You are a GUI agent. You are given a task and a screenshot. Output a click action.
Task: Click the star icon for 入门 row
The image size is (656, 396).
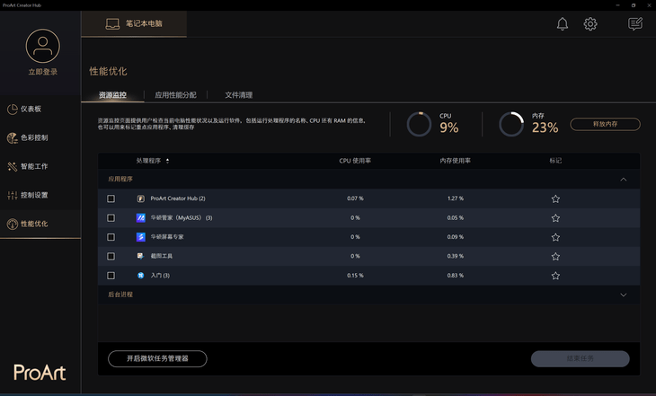[555, 276]
